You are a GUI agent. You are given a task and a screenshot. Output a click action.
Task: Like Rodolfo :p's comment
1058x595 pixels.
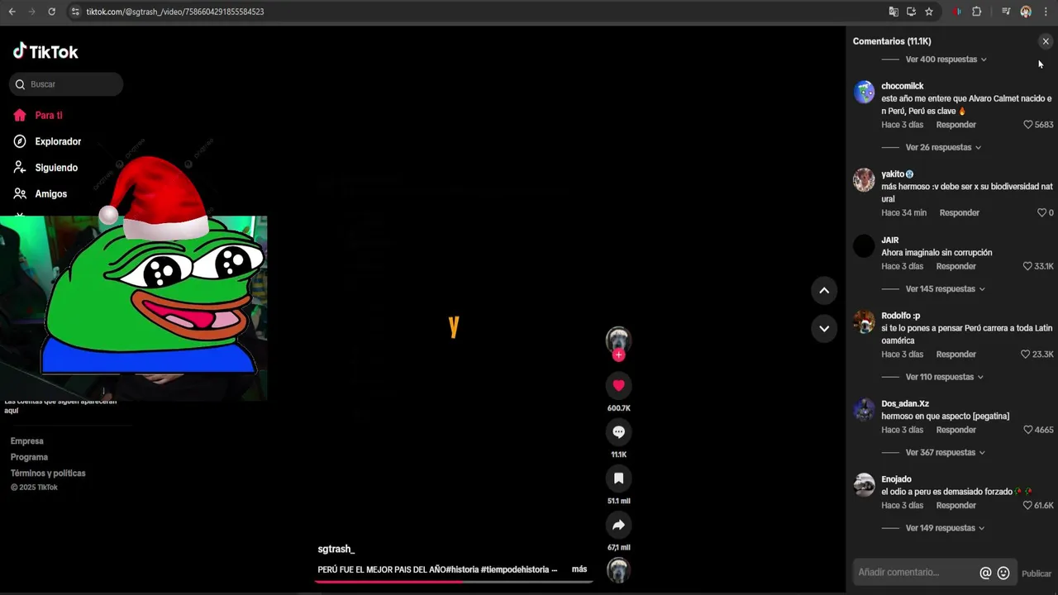[x=1026, y=355]
